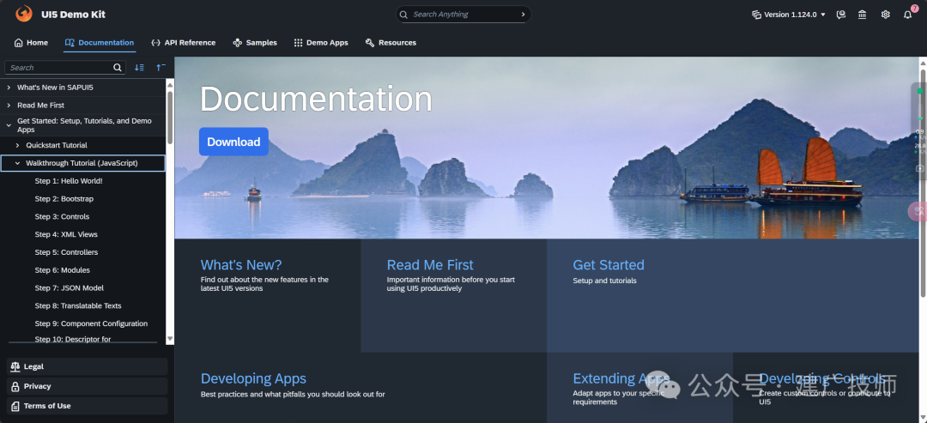Click the magnifier icon in sidebar search
Viewport: 927px width, 423px height.
click(x=118, y=67)
